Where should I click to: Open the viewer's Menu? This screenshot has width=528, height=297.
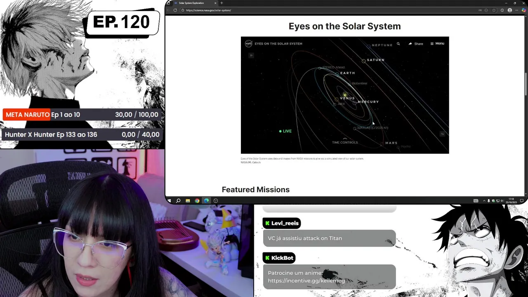point(437,43)
